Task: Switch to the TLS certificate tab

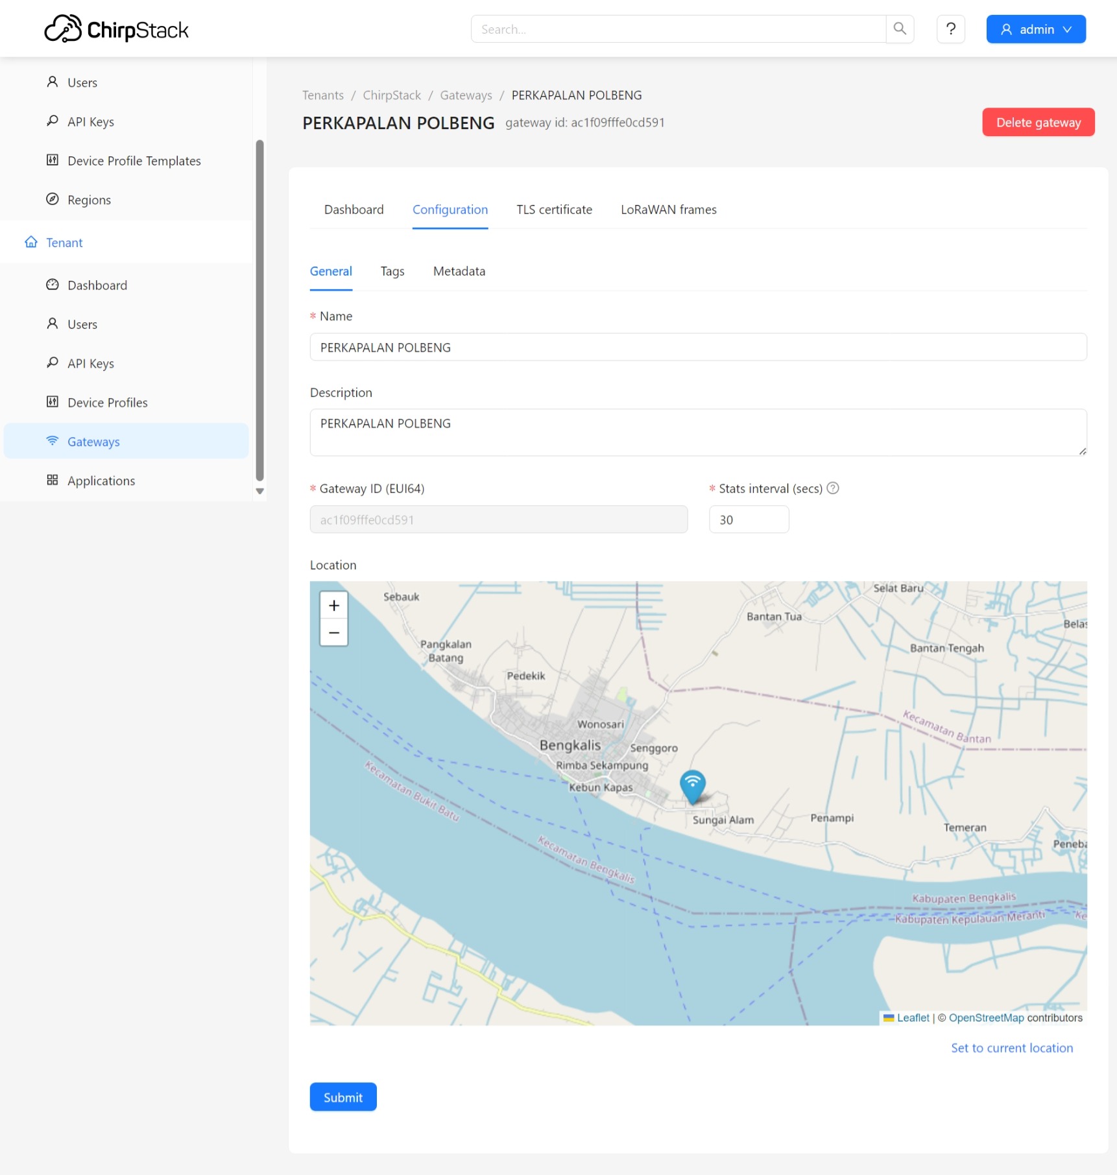Action: pos(554,209)
